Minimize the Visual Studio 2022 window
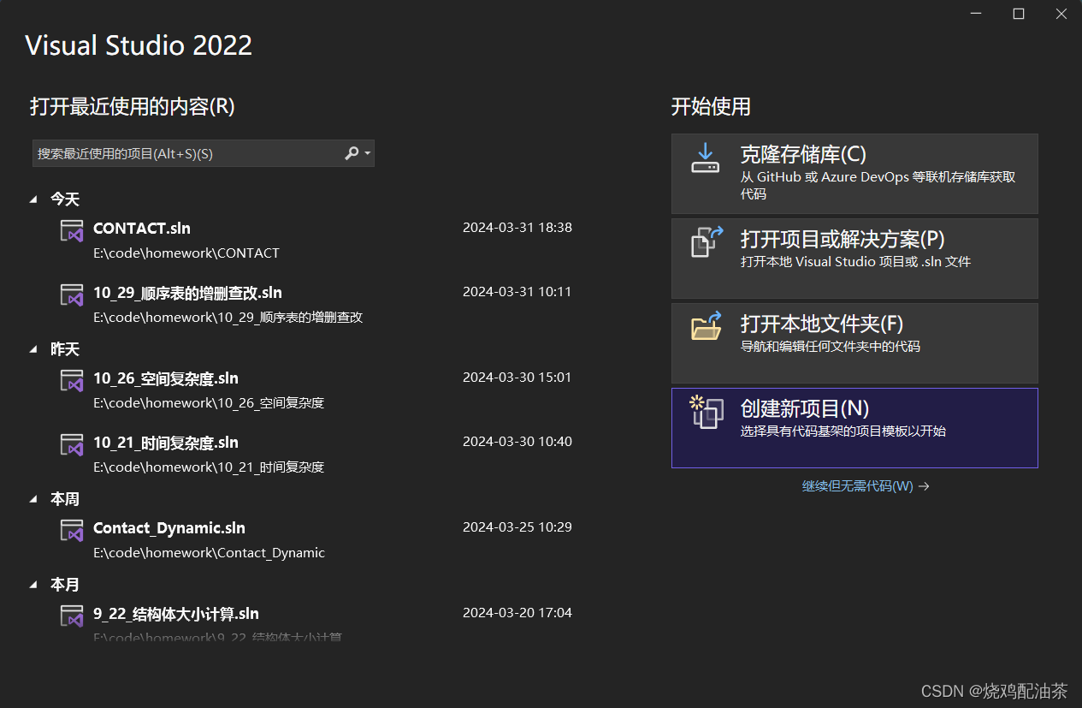Image resolution: width=1082 pixels, height=708 pixels. (978, 14)
